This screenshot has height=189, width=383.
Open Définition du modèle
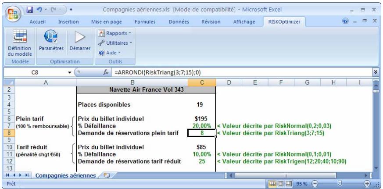pyautogui.click(x=20, y=43)
